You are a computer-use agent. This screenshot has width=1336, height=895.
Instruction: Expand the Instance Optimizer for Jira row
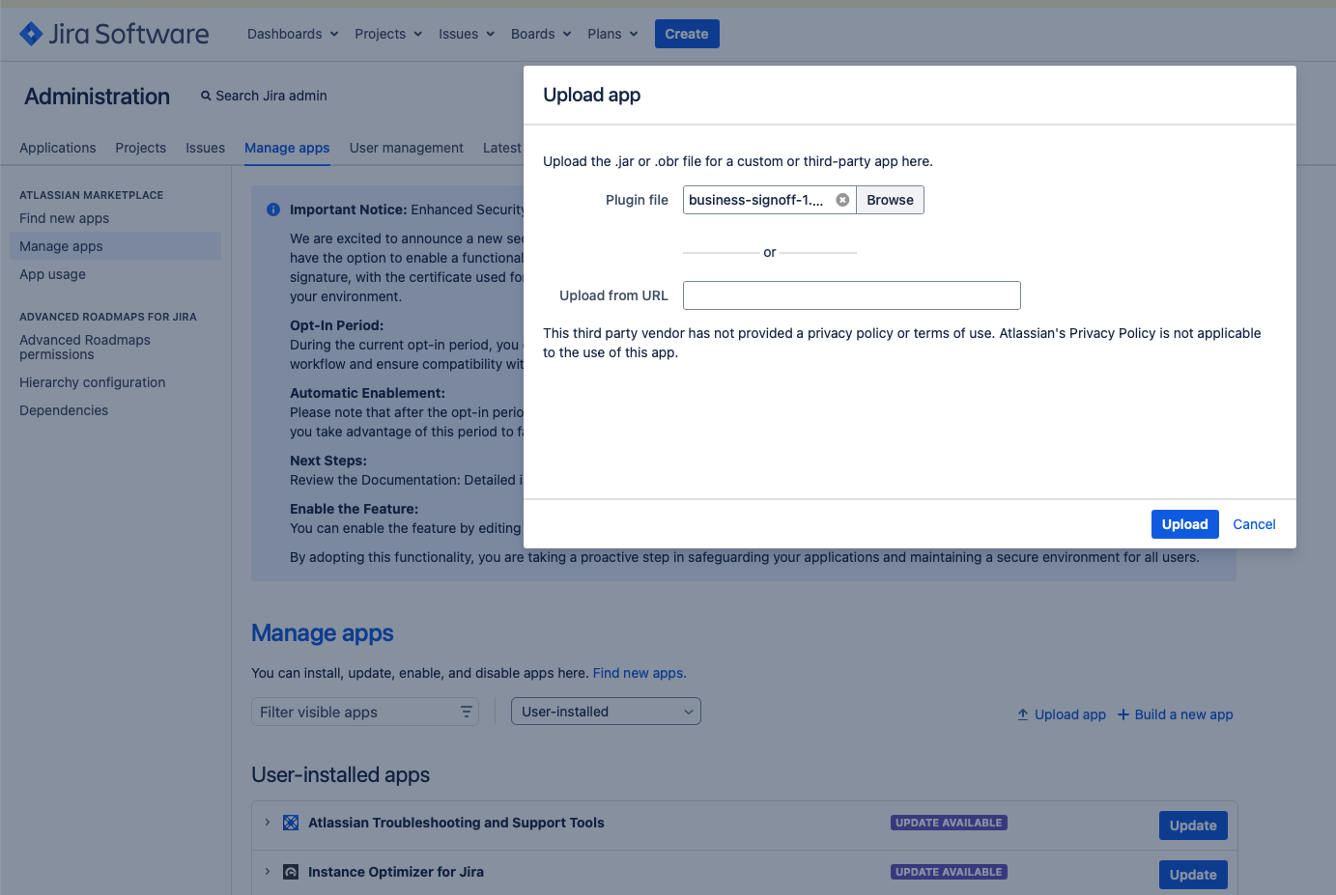[x=268, y=872]
